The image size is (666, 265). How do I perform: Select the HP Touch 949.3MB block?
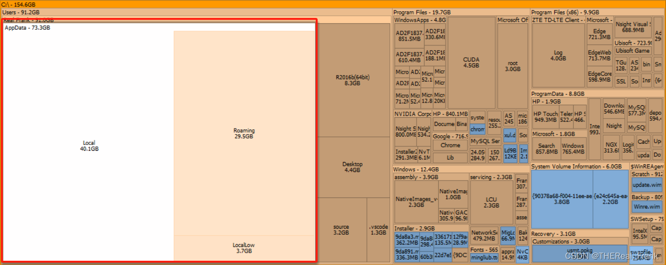click(x=546, y=117)
